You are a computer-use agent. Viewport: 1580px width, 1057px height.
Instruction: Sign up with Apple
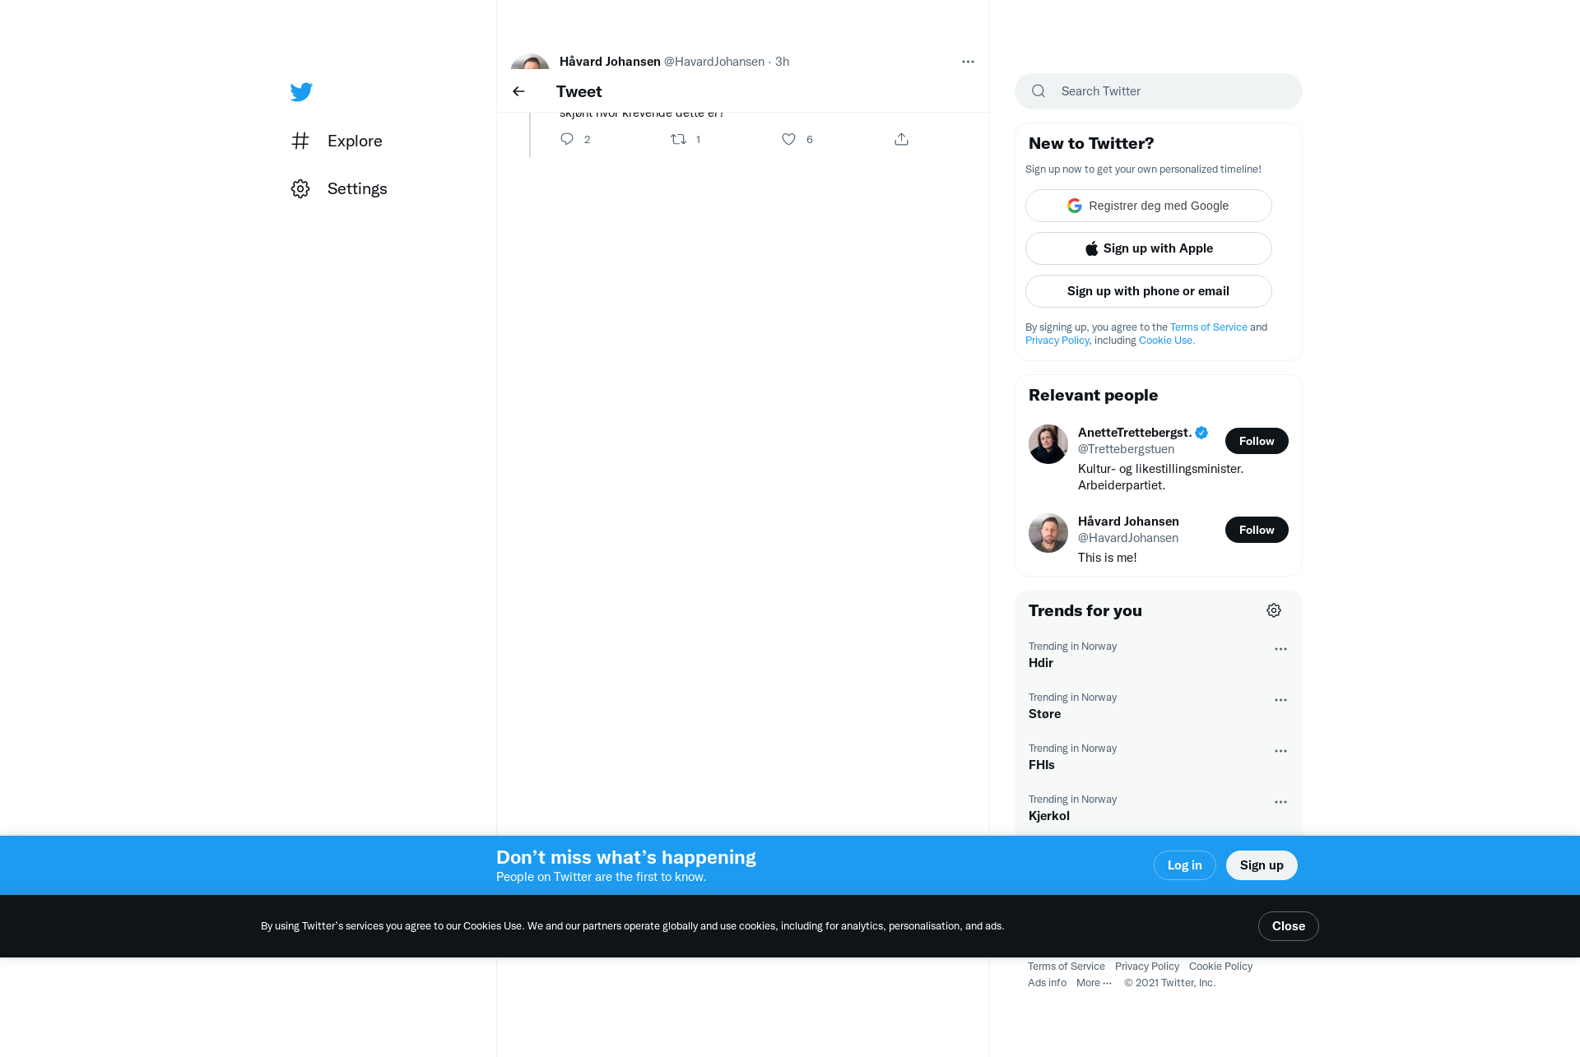point(1149,248)
